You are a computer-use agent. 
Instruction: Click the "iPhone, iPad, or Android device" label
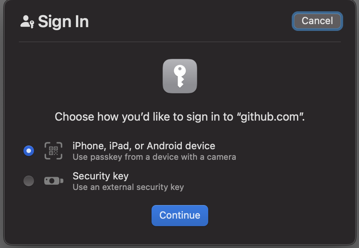point(144,146)
